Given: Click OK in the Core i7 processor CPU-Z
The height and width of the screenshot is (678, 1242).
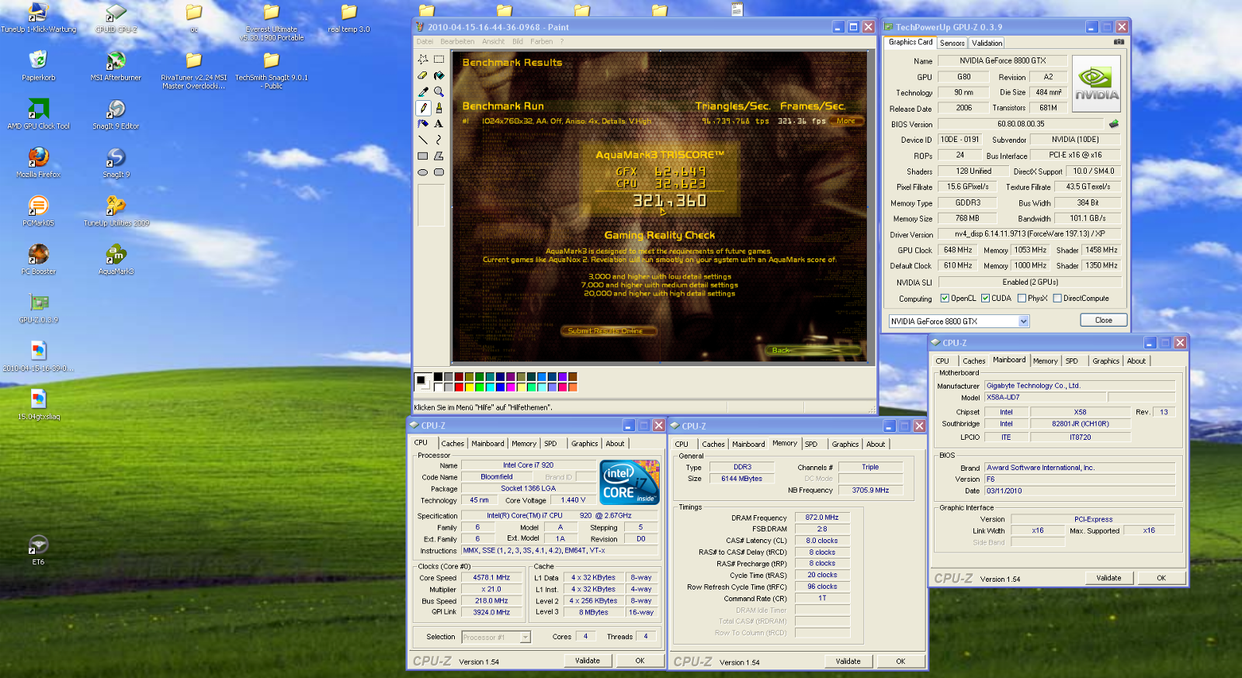Looking at the screenshot, I should click(x=640, y=661).
